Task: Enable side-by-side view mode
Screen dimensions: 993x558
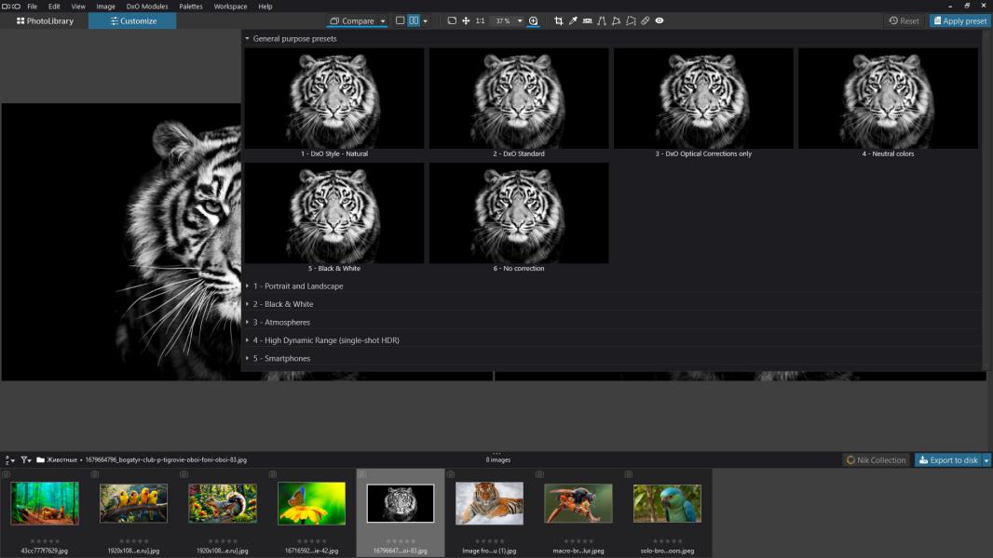Action: click(x=414, y=20)
